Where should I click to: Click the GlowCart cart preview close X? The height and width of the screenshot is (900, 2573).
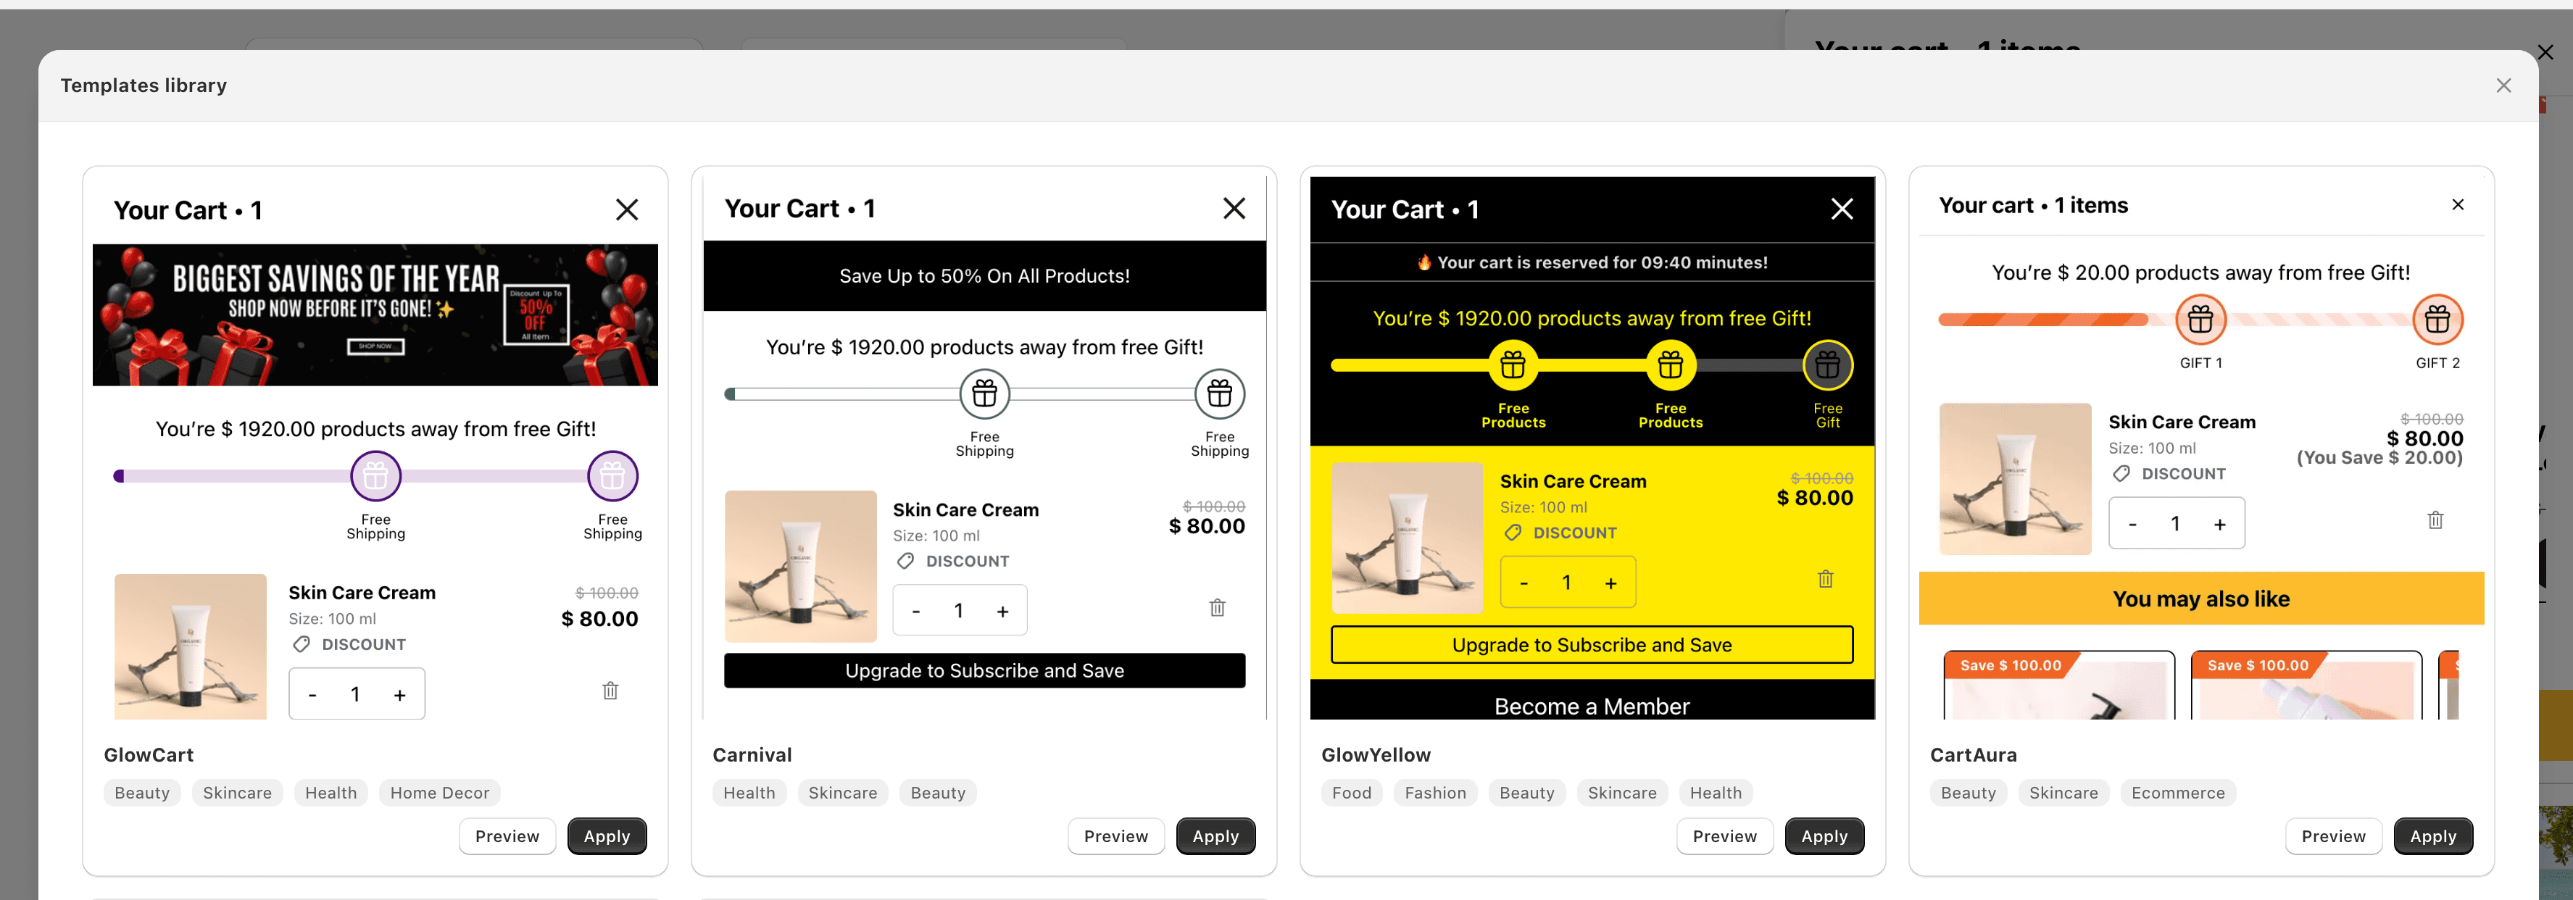626,209
